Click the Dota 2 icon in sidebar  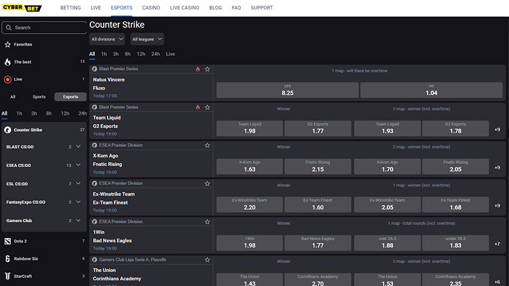tap(8, 242)
